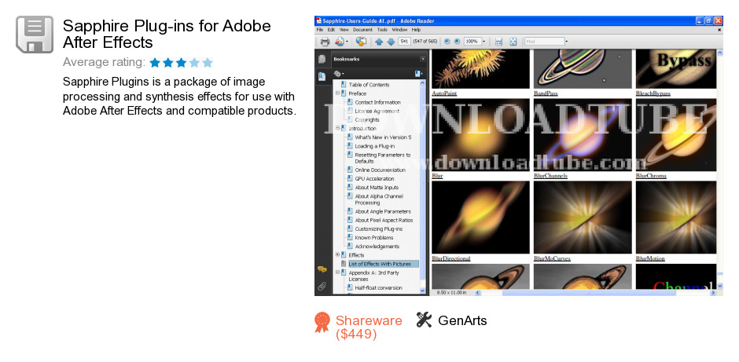Click the BandPass effect link
Viewport: 739px width, 362px height.
pyautogui.click(x=546, y=93)
